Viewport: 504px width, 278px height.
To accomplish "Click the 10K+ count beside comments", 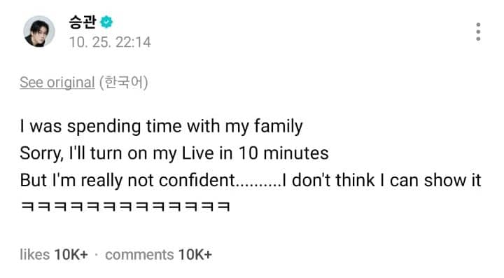I will [x=195, y=254].
